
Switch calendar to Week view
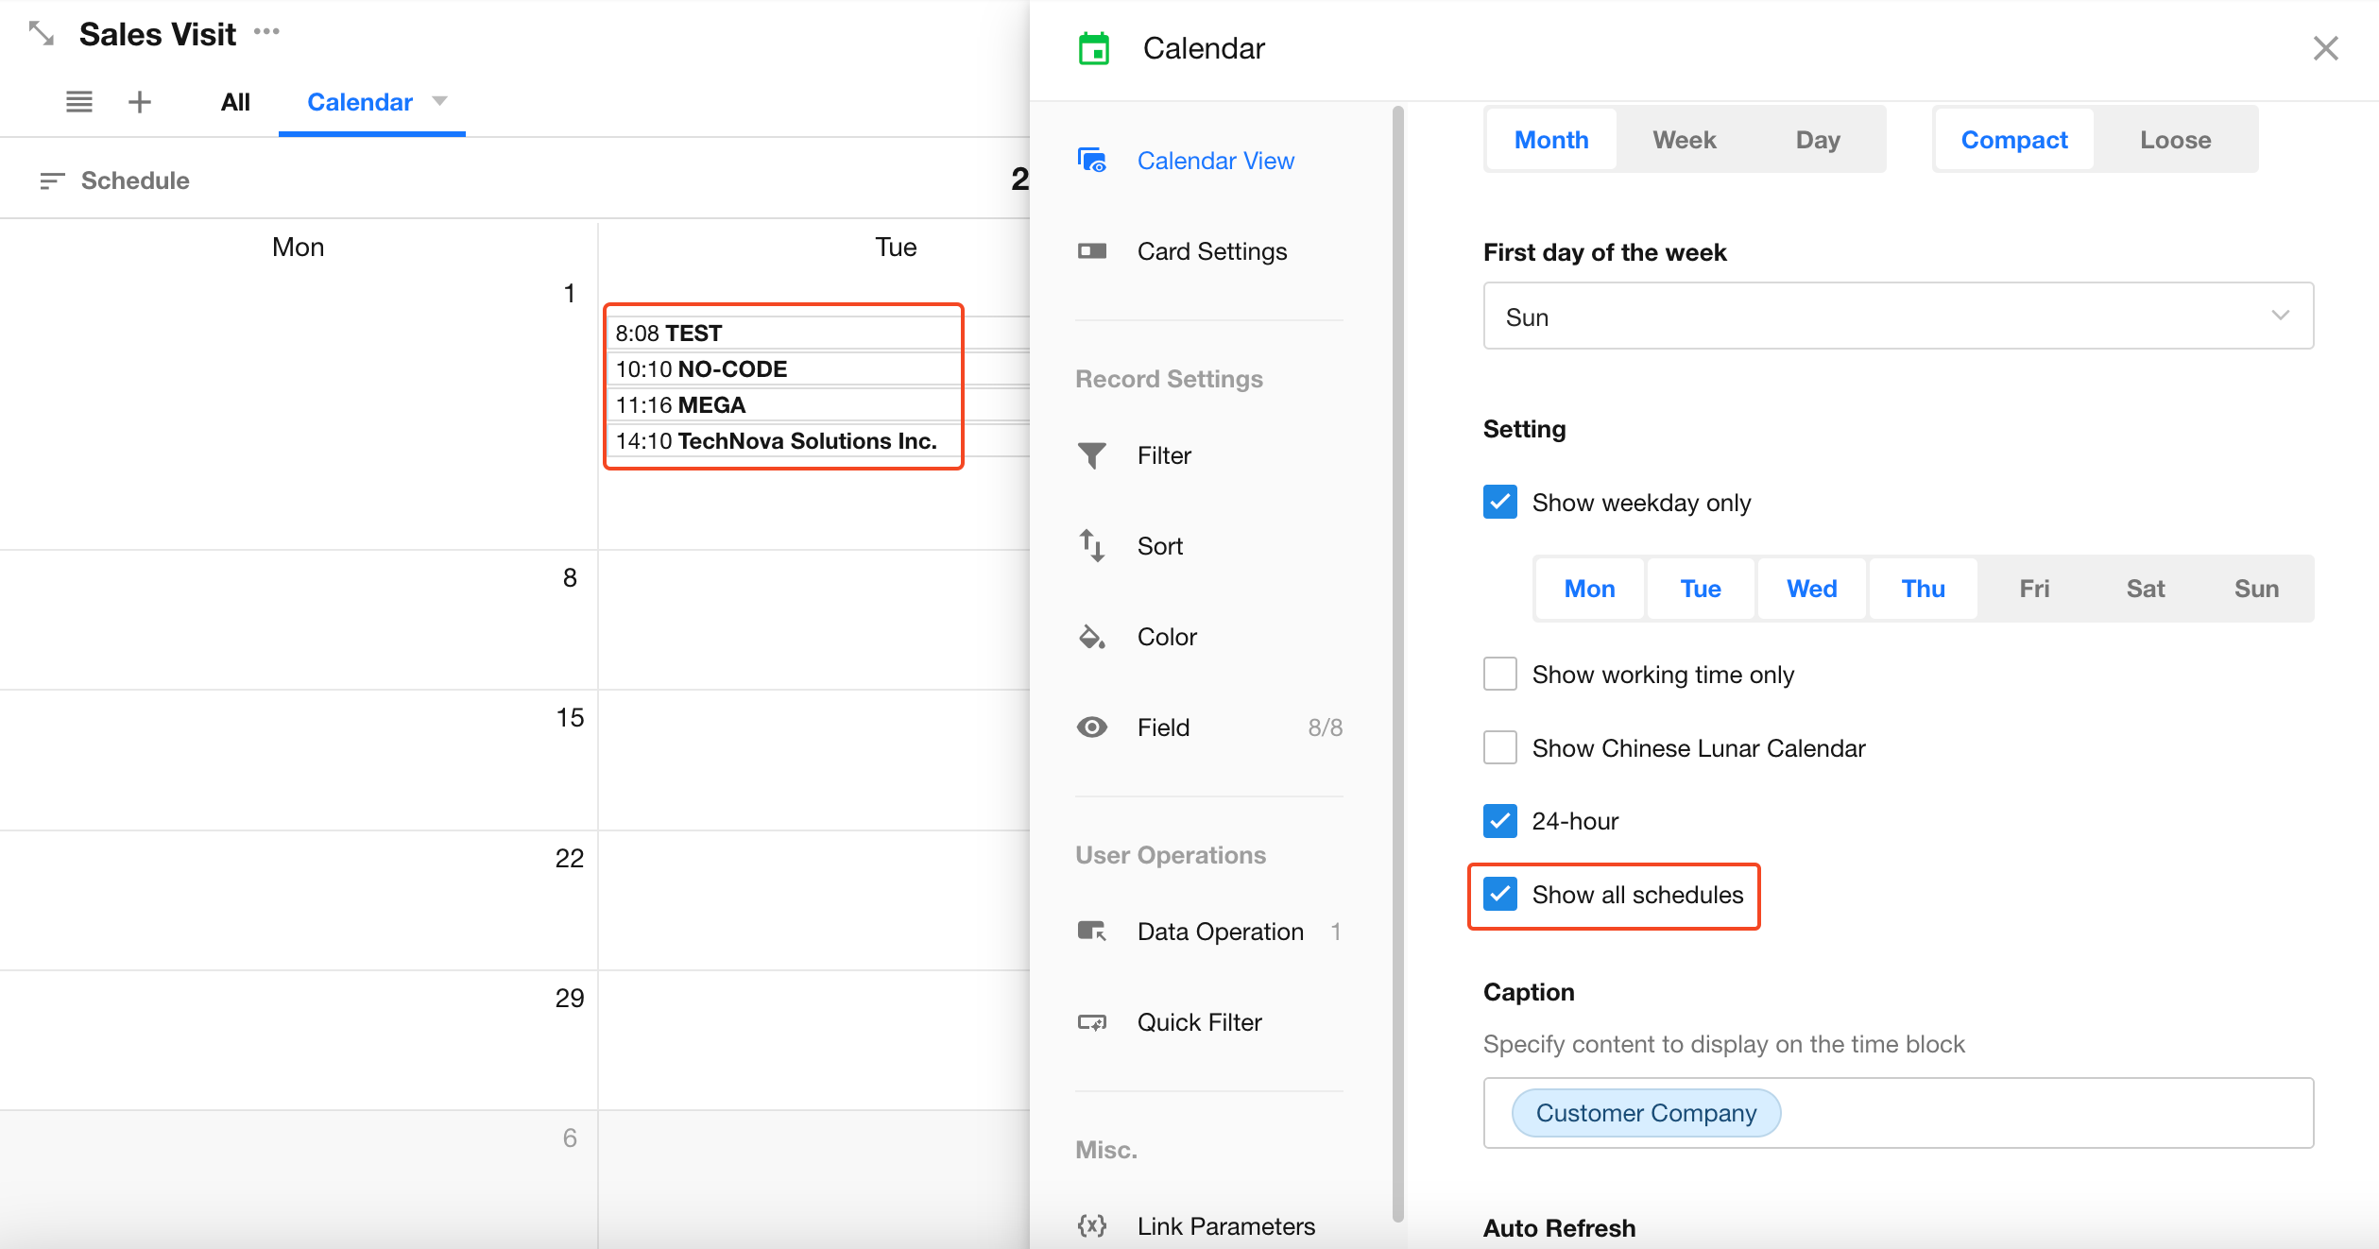pos(1684,140)
